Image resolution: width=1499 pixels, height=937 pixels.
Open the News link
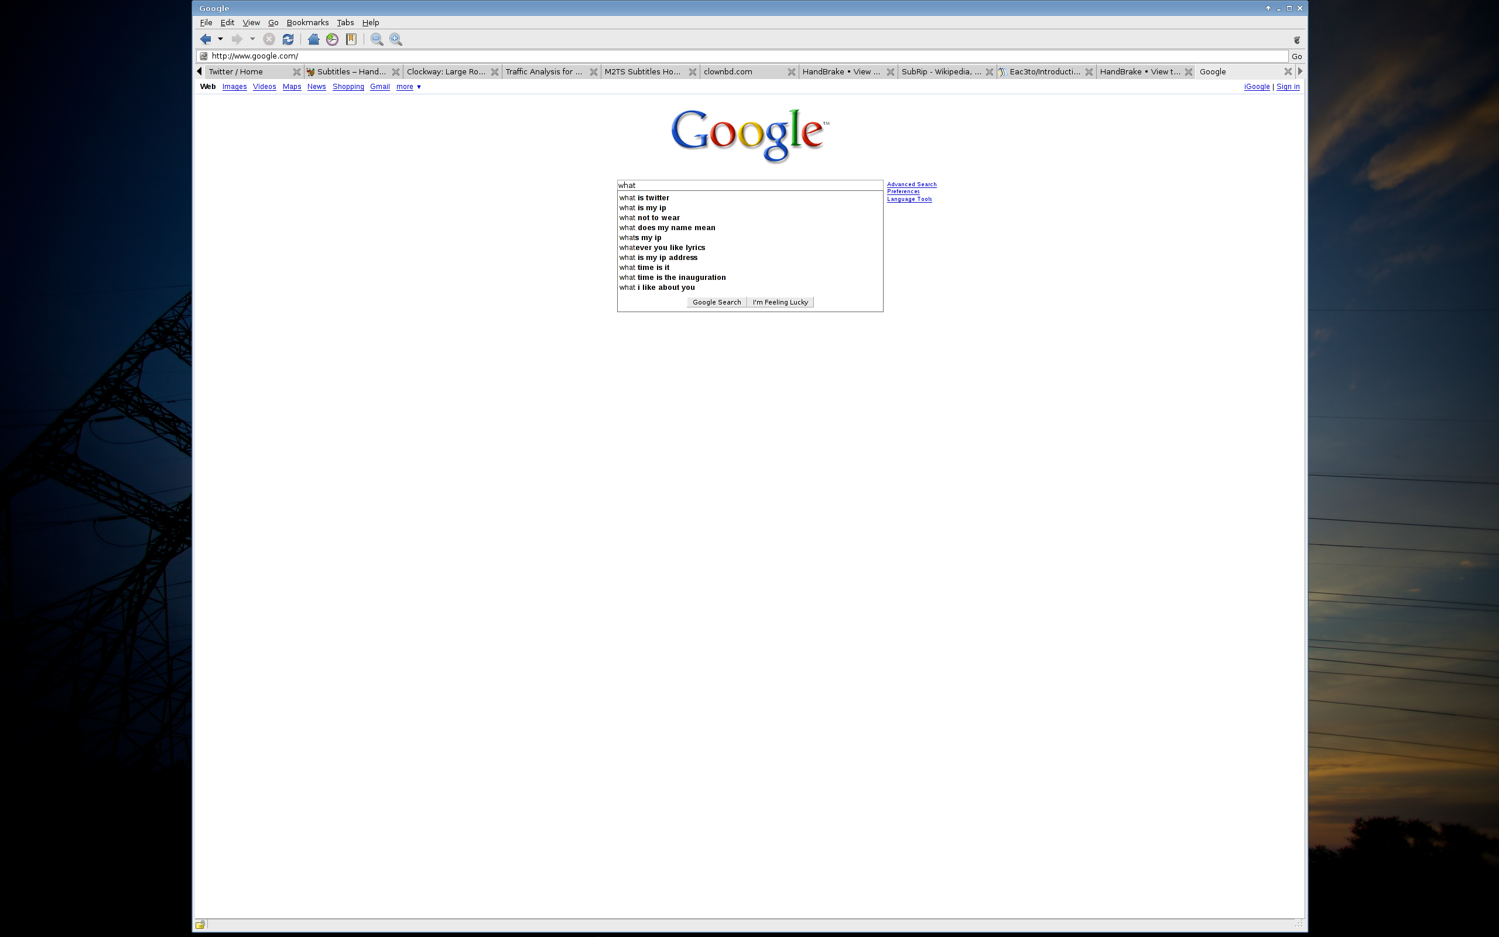pos(317,87)
